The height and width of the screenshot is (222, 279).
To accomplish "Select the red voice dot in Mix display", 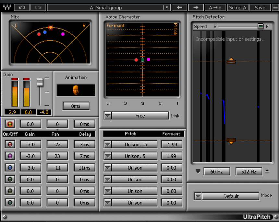I will tap(39, 34).
